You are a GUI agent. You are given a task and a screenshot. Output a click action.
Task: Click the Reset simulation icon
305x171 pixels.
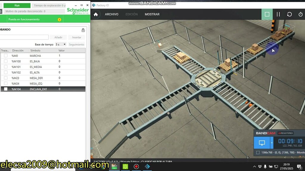tap(289, 14)
